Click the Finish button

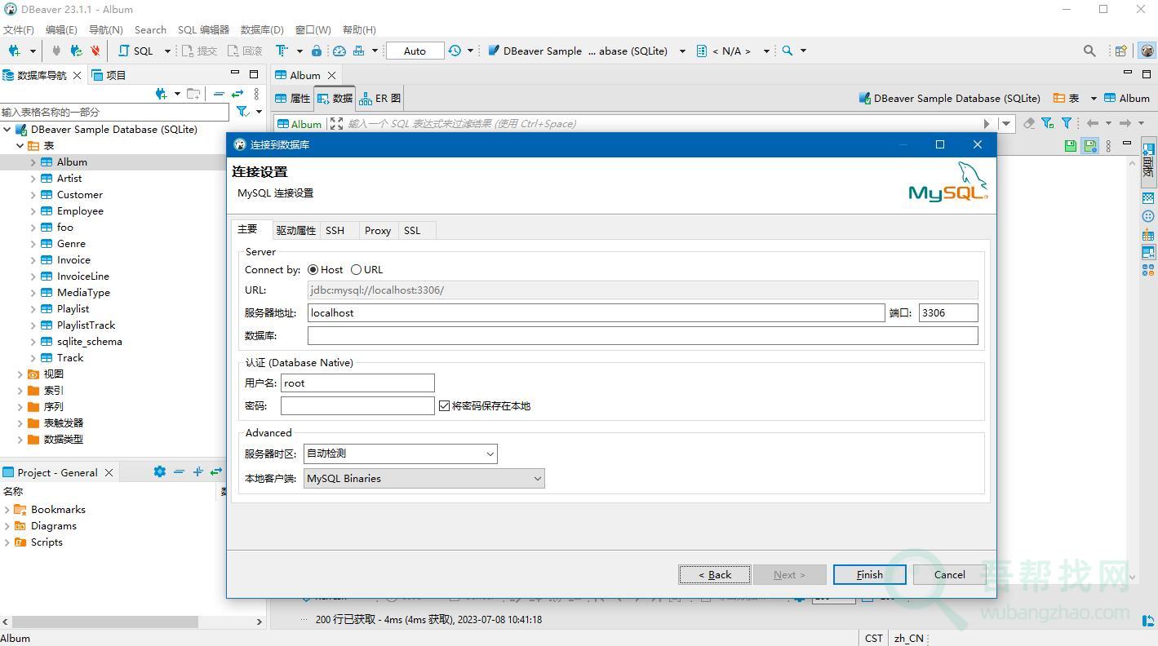(869, 574)
